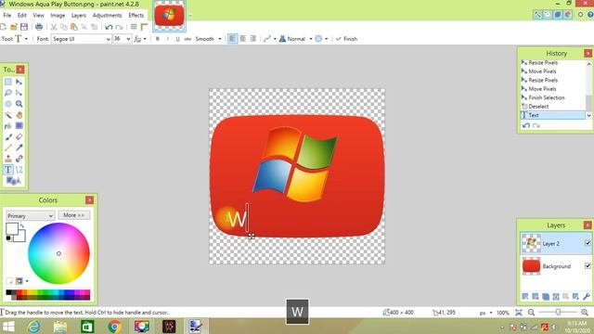Open the File menu
The image size is (594, 334).
[7, 15]
